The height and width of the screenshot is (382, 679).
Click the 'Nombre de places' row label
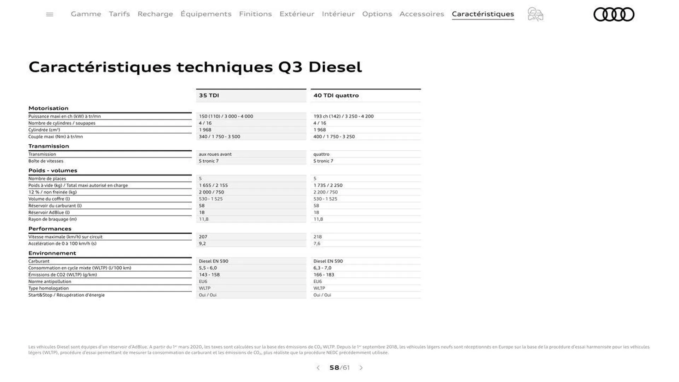(x=47, y=179)
